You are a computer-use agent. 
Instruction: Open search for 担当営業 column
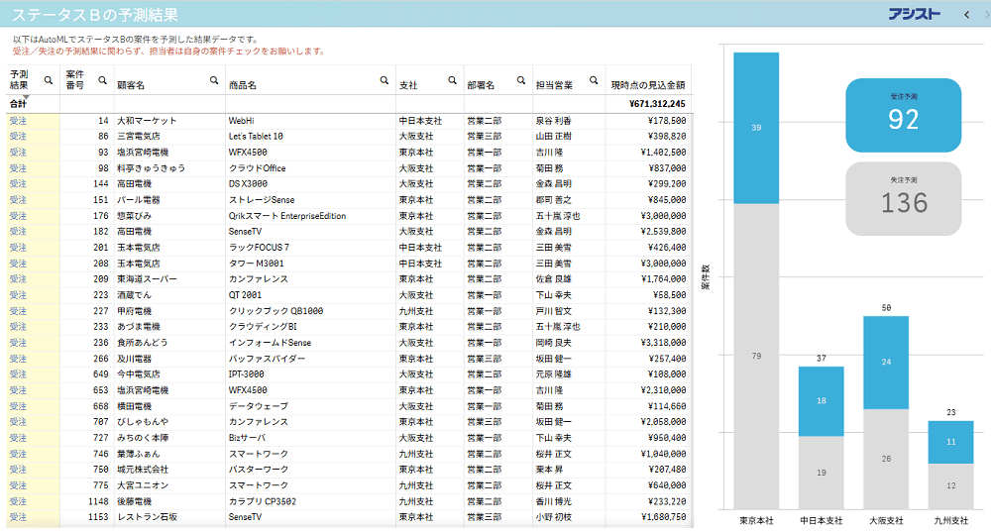595,80
